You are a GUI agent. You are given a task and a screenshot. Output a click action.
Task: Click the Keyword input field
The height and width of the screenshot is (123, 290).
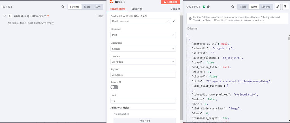[143, 75]
